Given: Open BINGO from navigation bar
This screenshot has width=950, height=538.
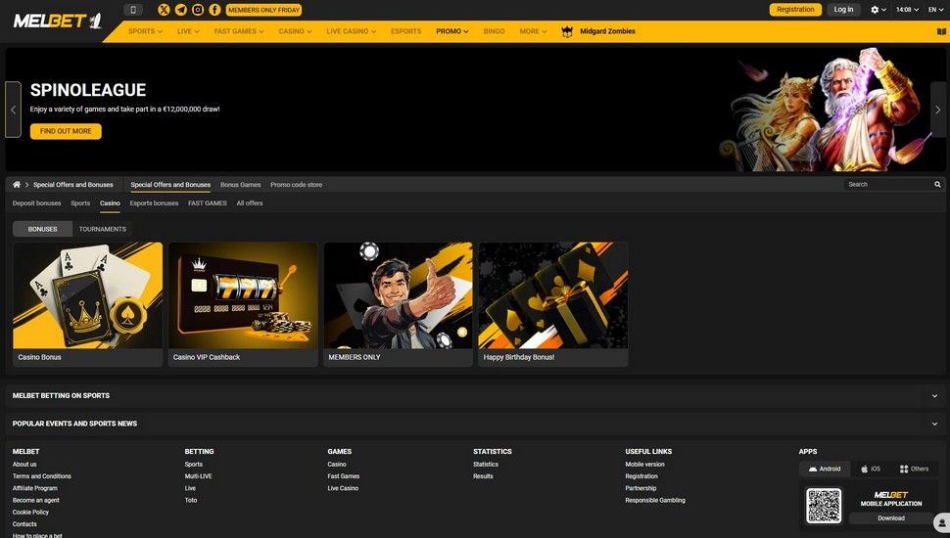Looking at the screenshot, I should point(494,31).
